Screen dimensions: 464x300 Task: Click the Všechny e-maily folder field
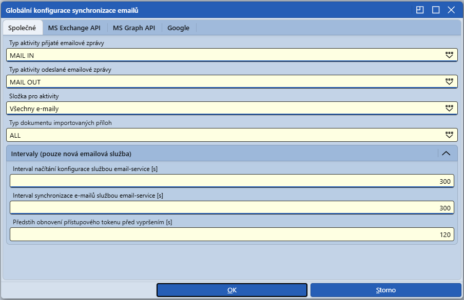tap(232, 109)
